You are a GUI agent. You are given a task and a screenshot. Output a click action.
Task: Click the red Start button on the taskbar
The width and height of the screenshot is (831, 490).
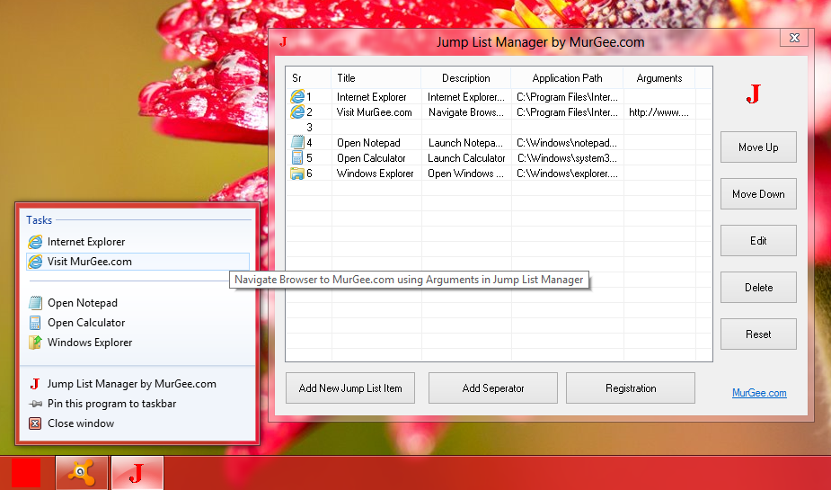26,473
